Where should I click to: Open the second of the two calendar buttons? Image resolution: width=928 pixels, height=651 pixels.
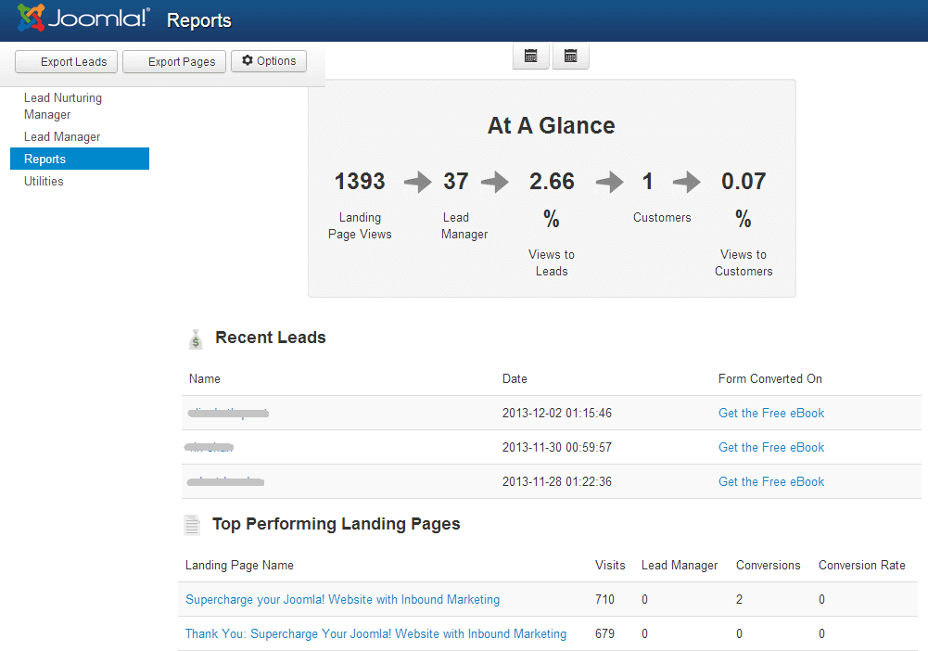point(570,57)
